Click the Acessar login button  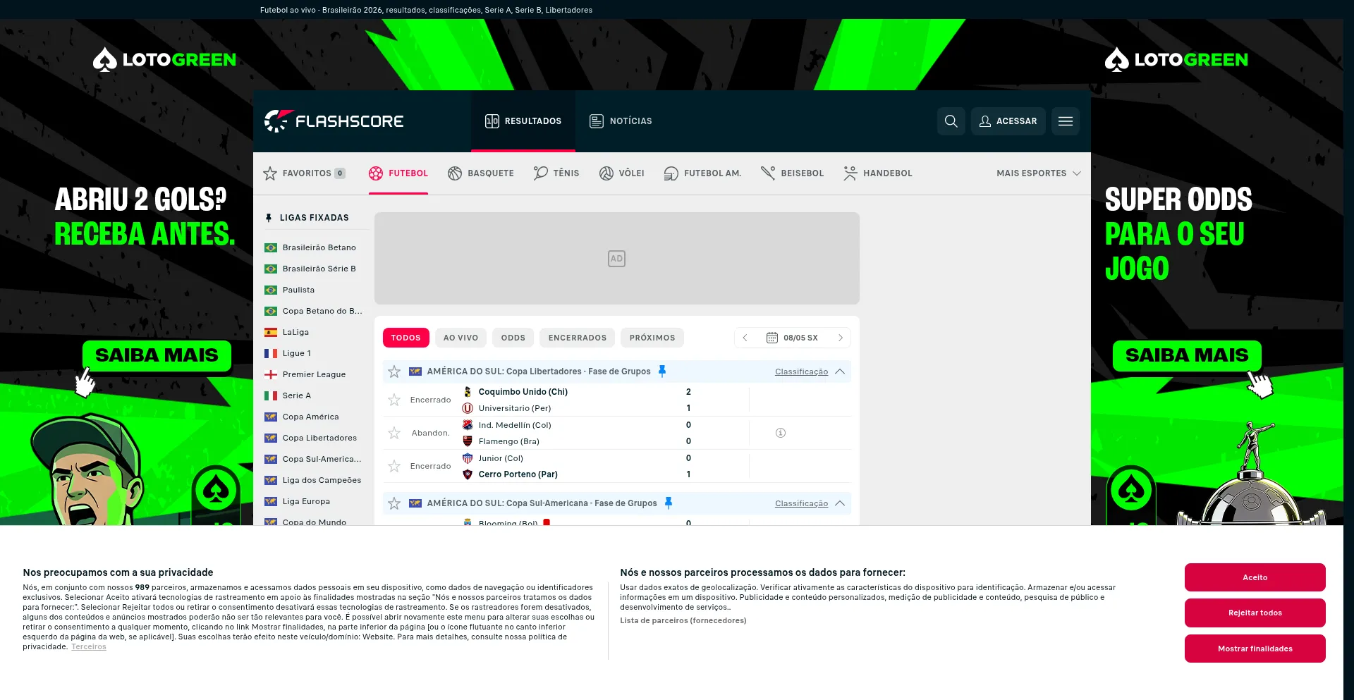(1008, 121)
